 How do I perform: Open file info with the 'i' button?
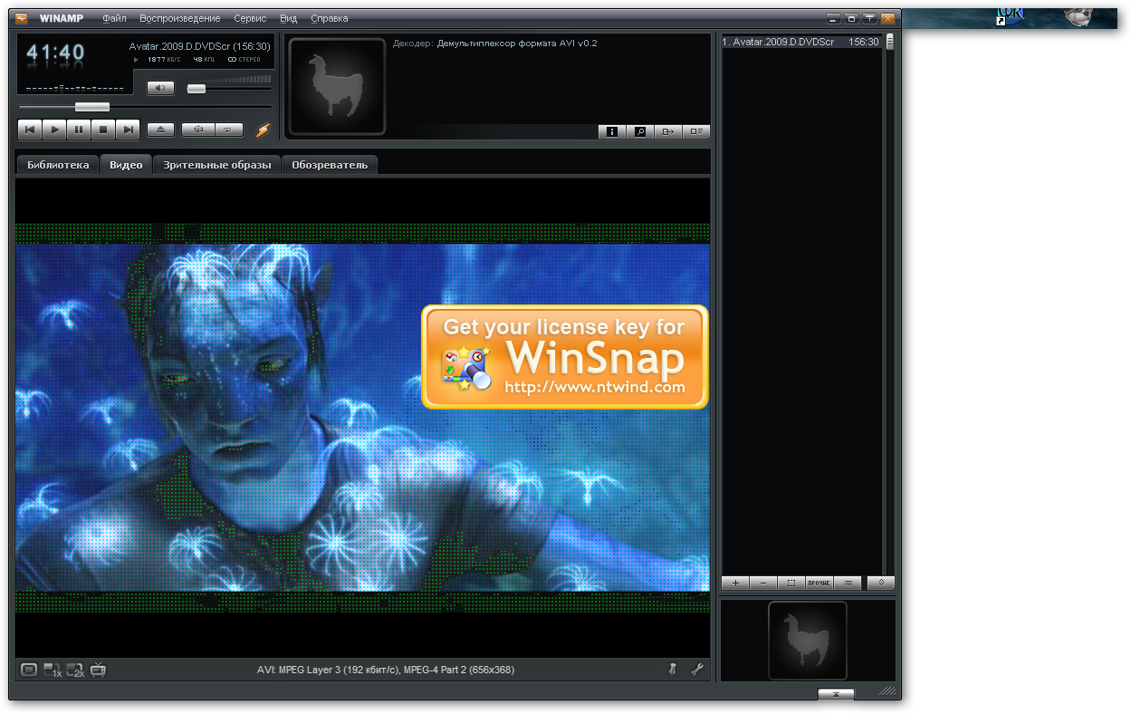(612, 131)
